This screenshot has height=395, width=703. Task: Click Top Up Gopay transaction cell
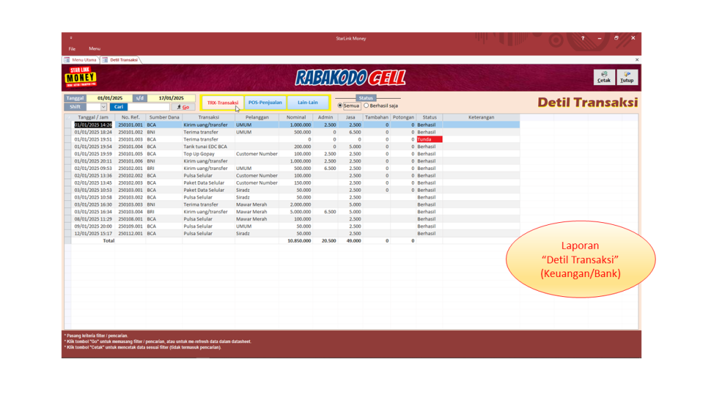(209, 154)
